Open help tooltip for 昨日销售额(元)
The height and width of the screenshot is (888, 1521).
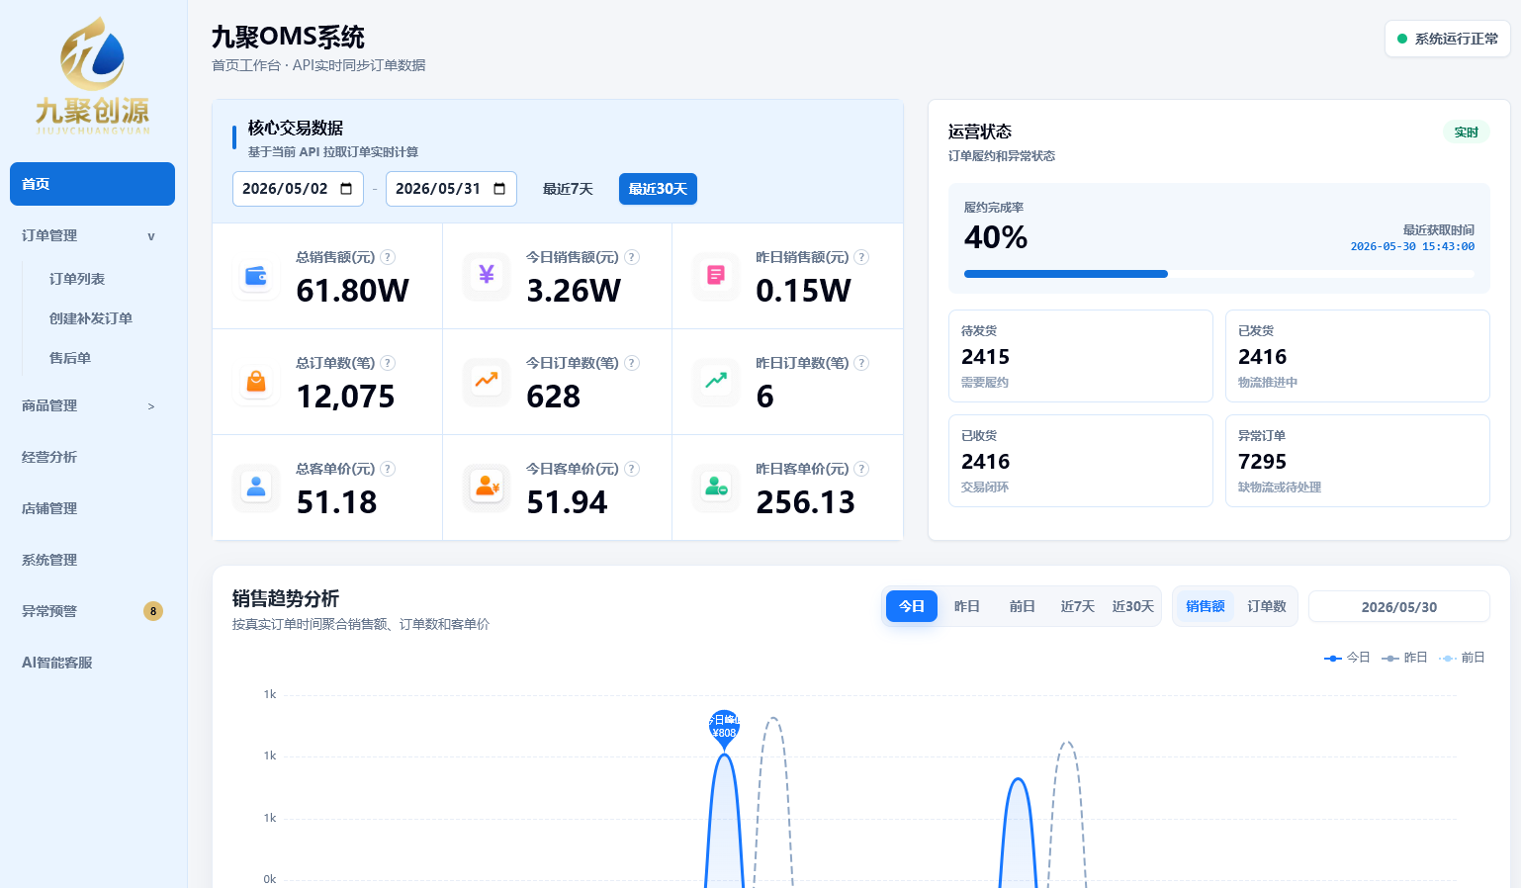point(861,257)
